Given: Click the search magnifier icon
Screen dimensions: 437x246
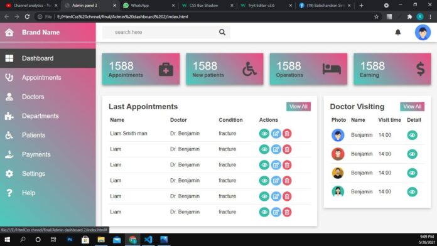Looking at the screenshot, I should point(222,32).
